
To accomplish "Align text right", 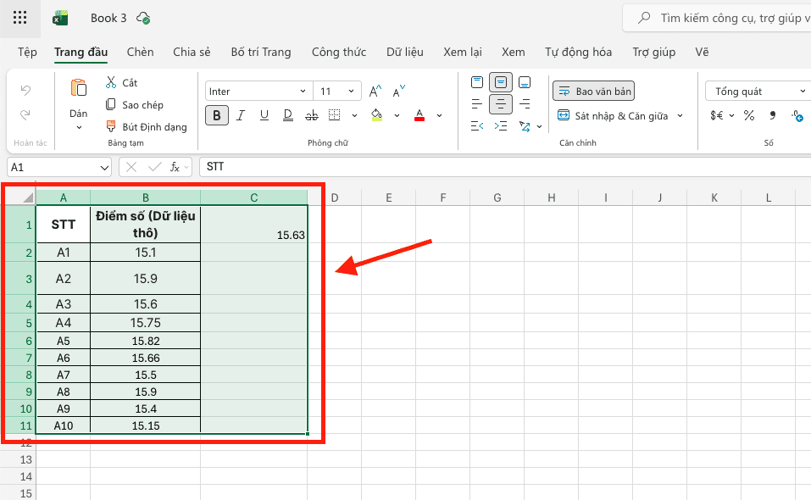I will coord(525,104).
